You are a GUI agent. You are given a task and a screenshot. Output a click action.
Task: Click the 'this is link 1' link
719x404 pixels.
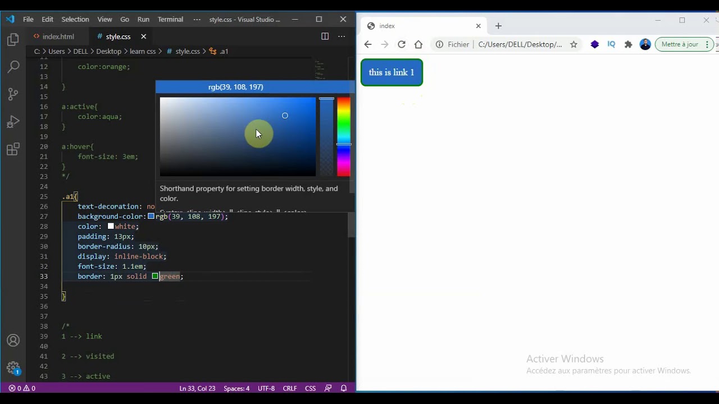(392, 72)
